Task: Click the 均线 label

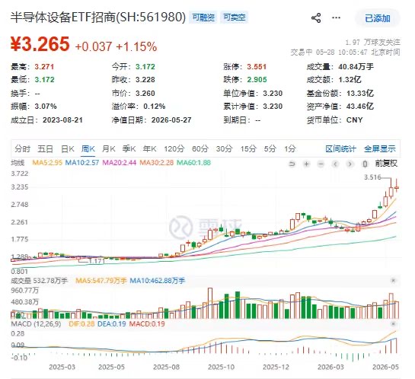Action: 18,163
